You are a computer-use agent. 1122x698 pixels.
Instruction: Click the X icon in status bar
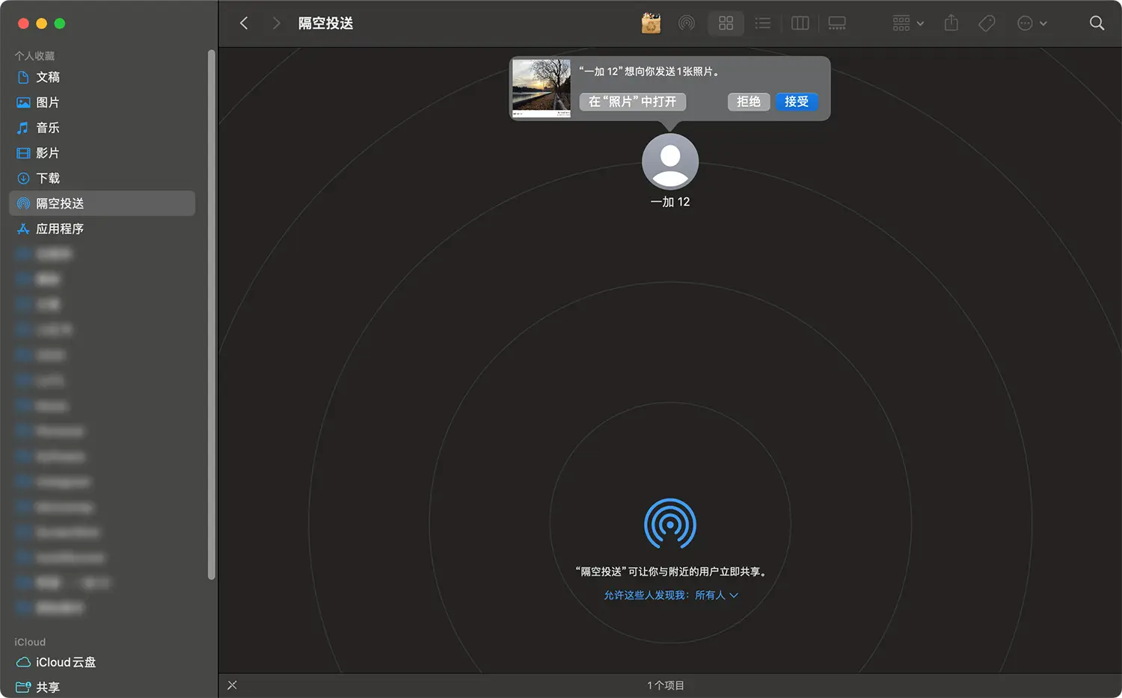click(x=232, y=685)
